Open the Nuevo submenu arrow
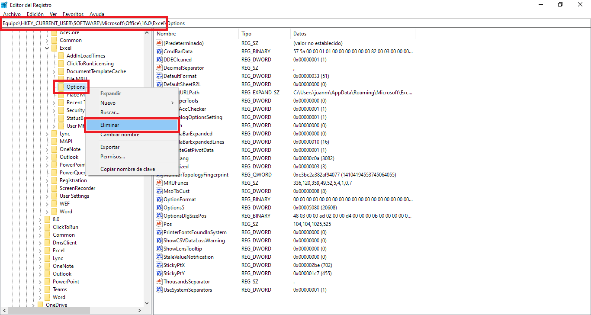Screen dimensions: 591x315 pos(173,103)
